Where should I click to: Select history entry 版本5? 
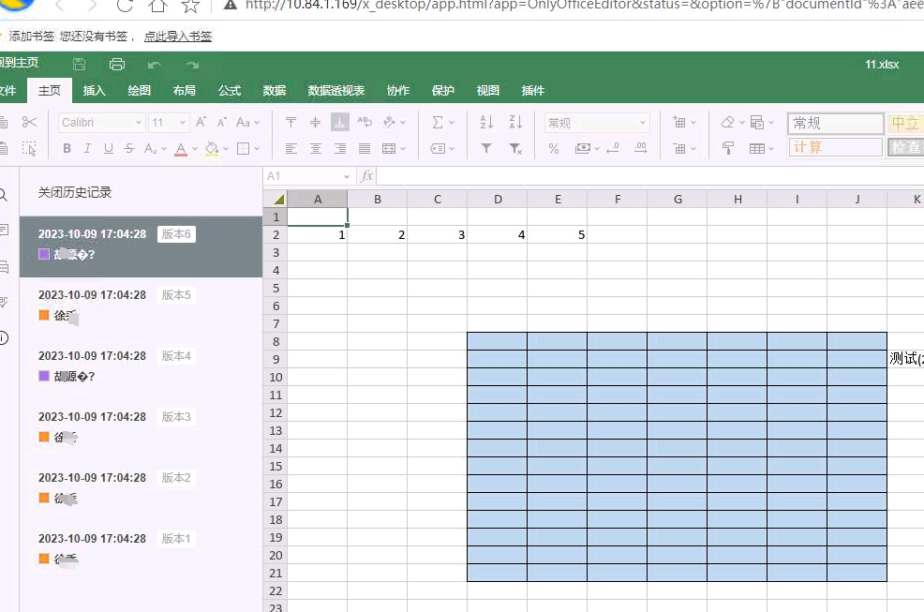[x=141, y=306]
